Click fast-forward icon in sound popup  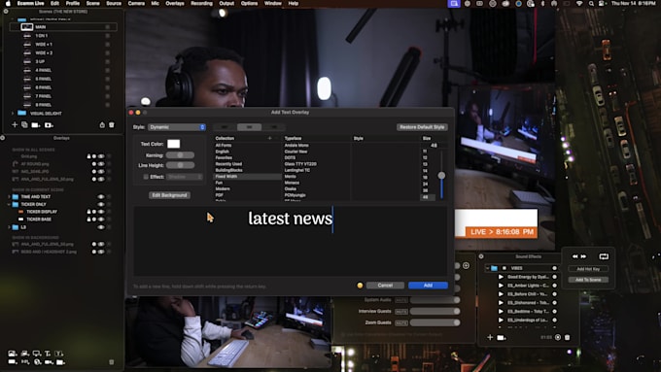pyautogui.click(x=583, y=256)
